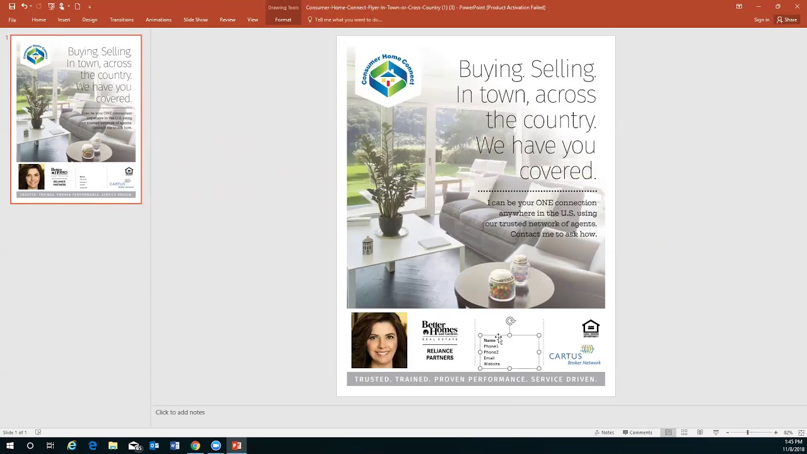807x454 pixels.
Task: Click the spell check icon in status bar
Action: click(38, 433)
